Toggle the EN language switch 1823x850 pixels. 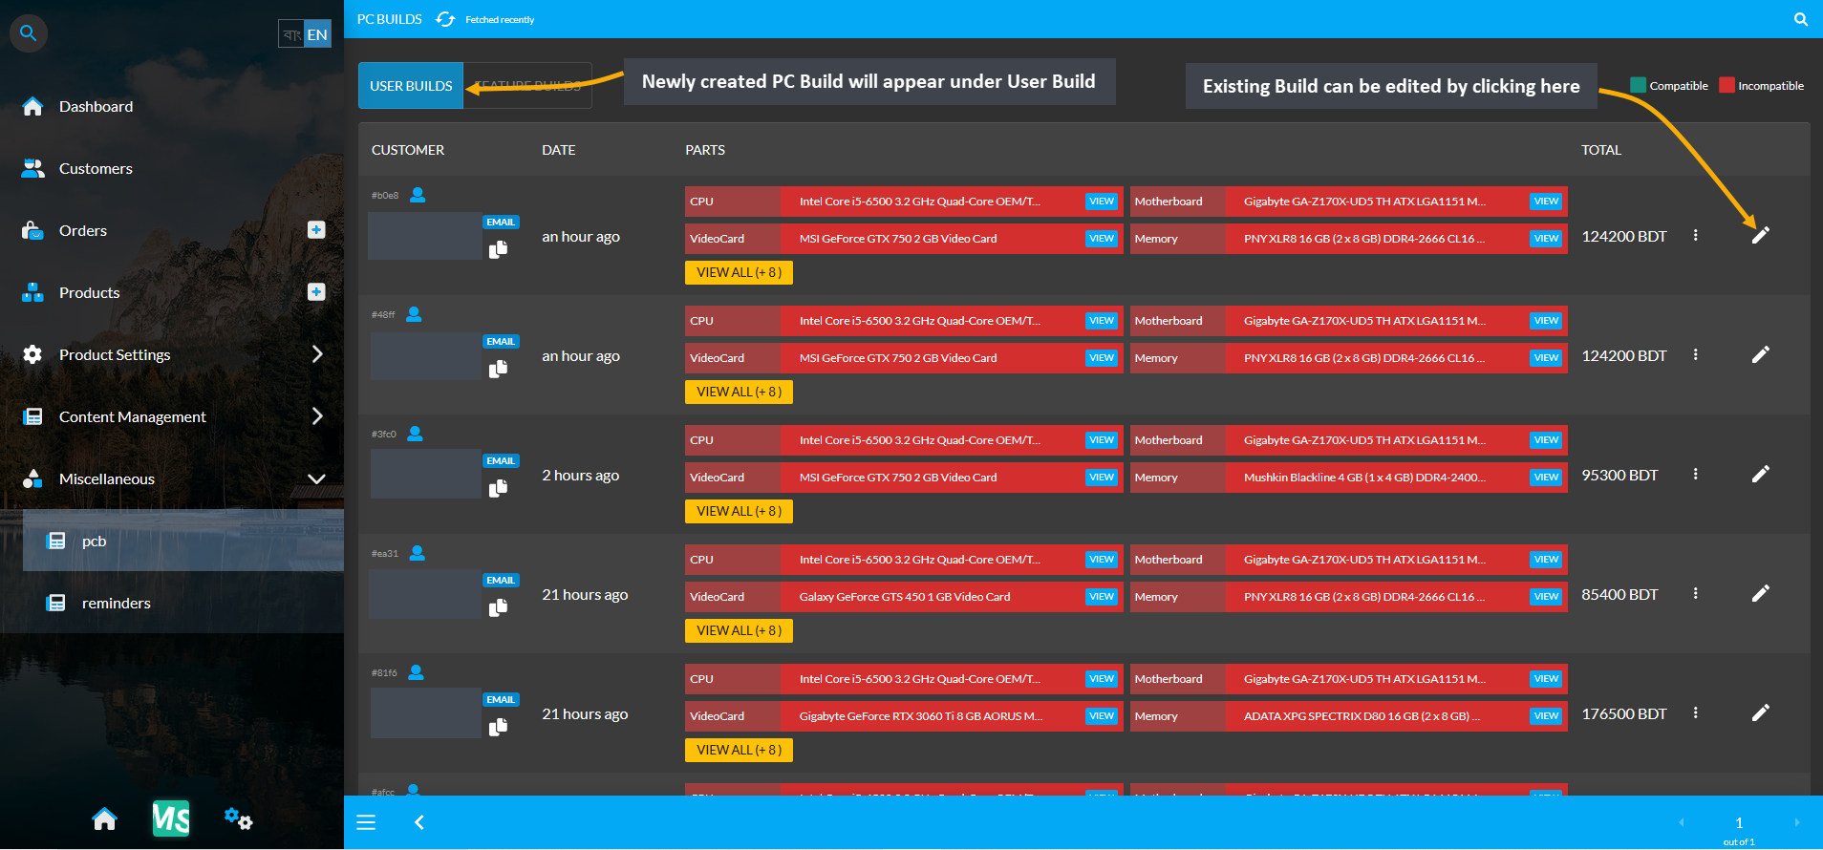(317, 34)
